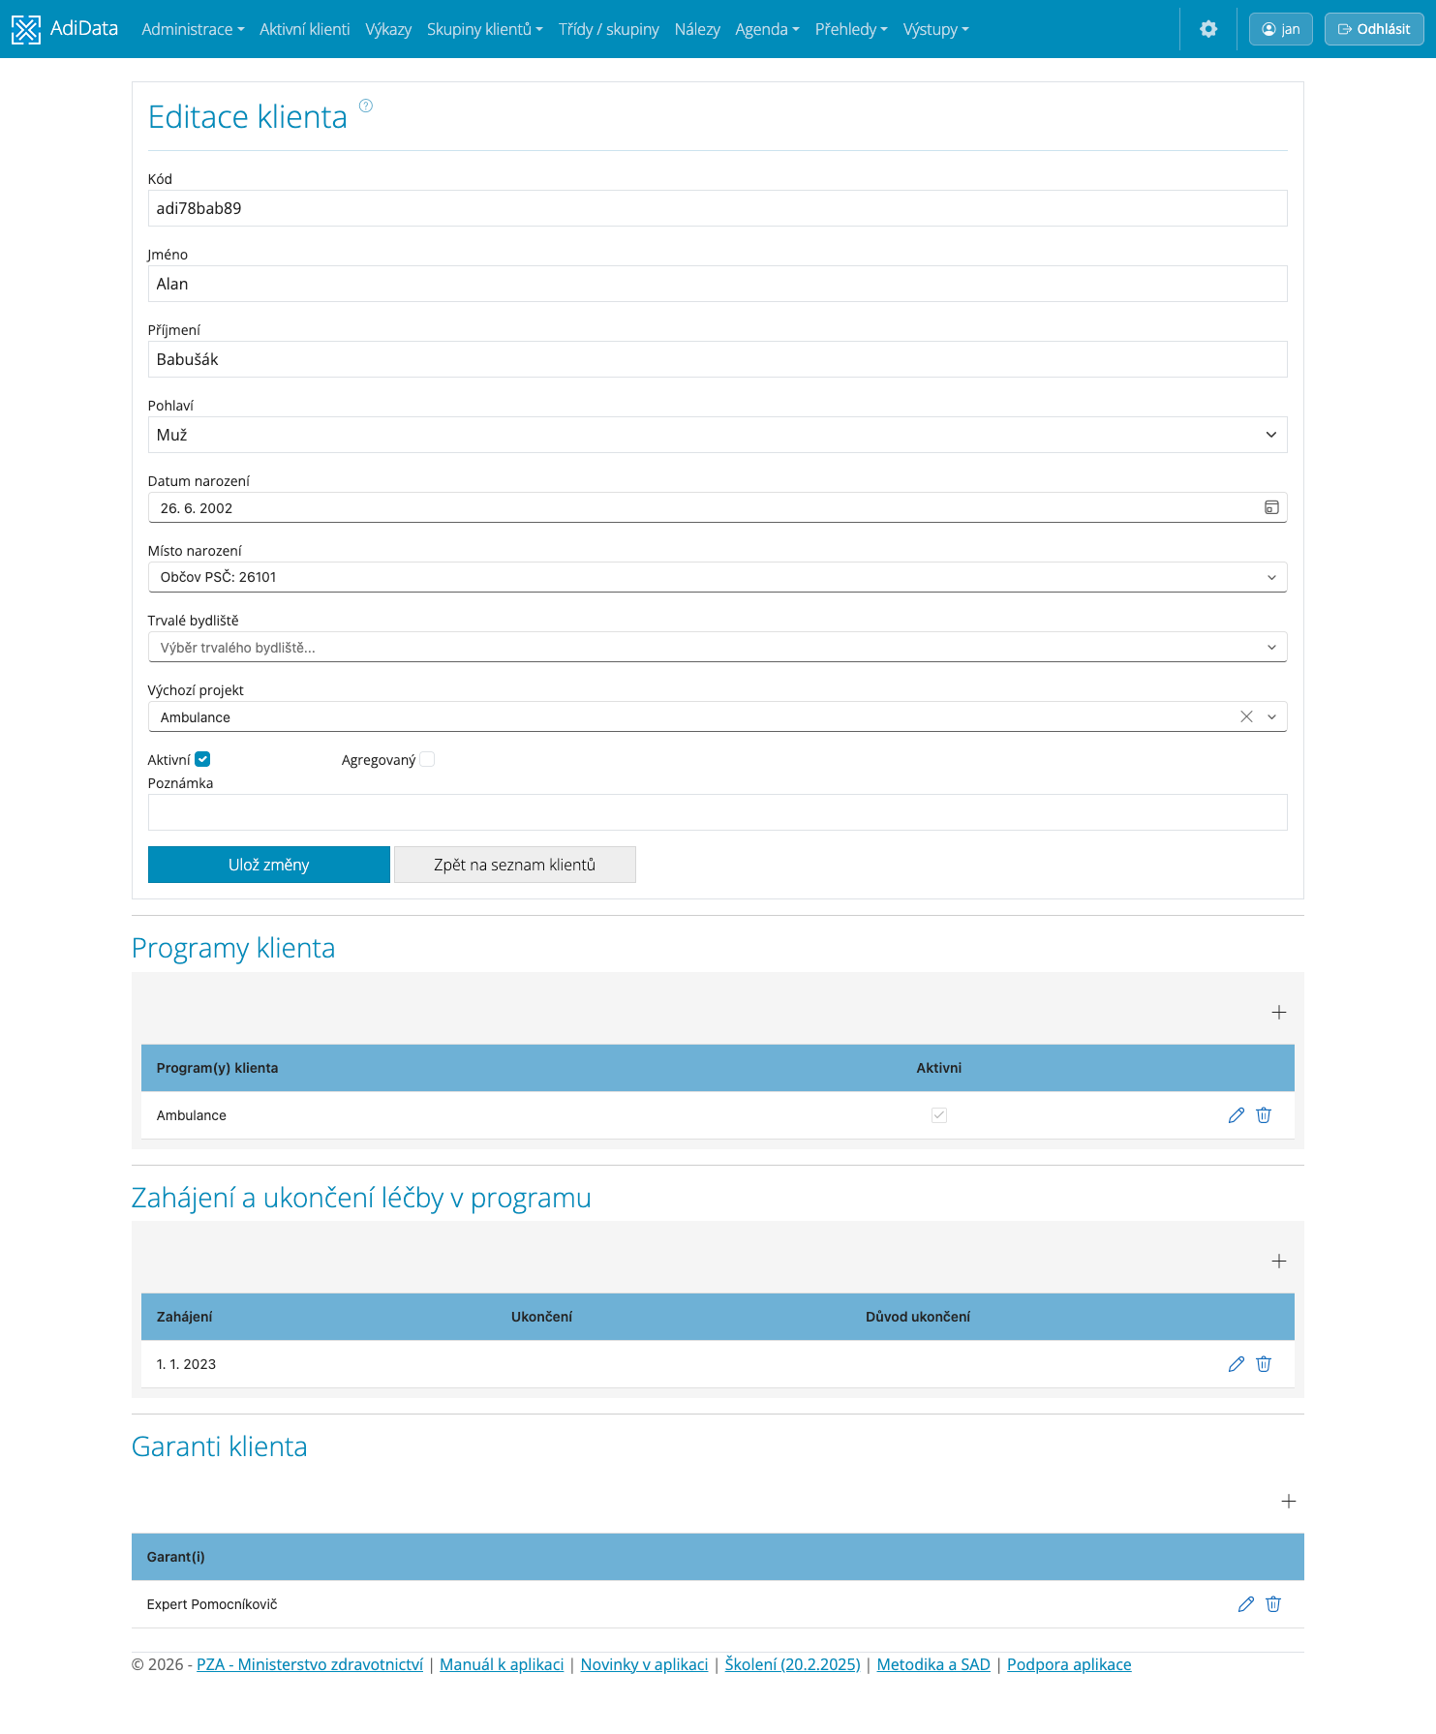Image resolution: width=1436 pixels, height=1734 pixels.
Task: Add new program with plus icon in Programy klienta
Action: [1279, 1012]
